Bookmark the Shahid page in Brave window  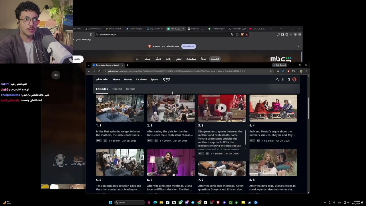(91, 34)
